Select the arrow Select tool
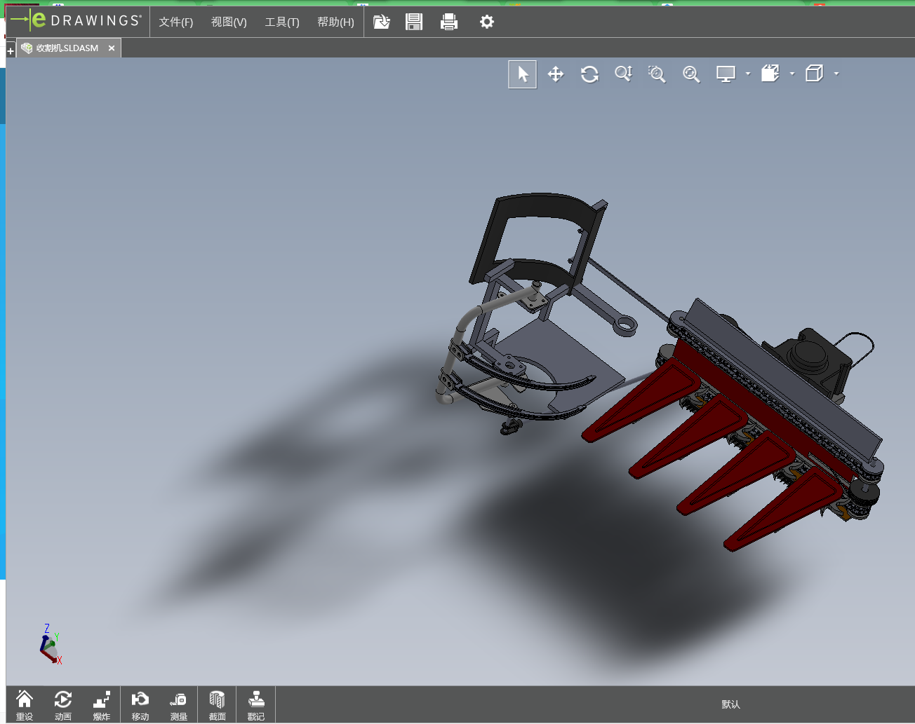Image resolution: width=915 pixels, height=724 pixels. pyautogui.click(x=523, y=74)
